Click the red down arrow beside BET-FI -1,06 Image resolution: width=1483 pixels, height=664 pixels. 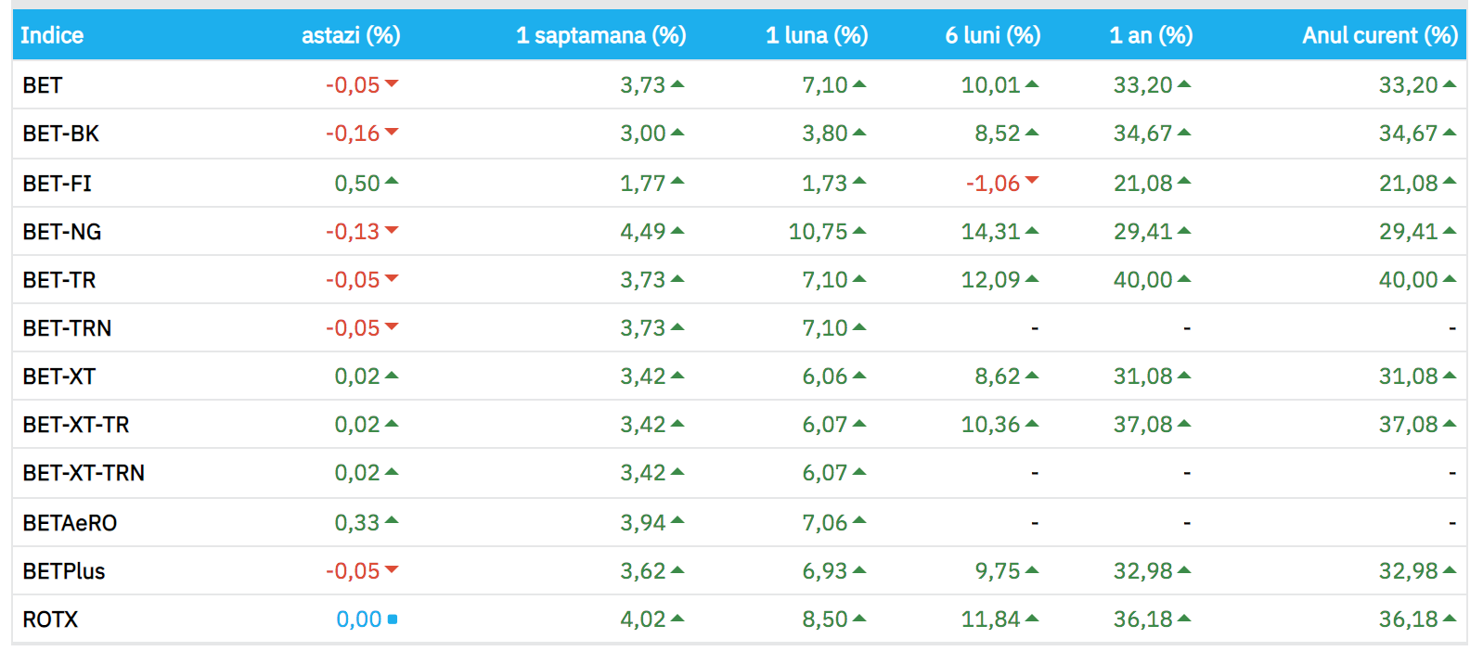click(1032, 181)
